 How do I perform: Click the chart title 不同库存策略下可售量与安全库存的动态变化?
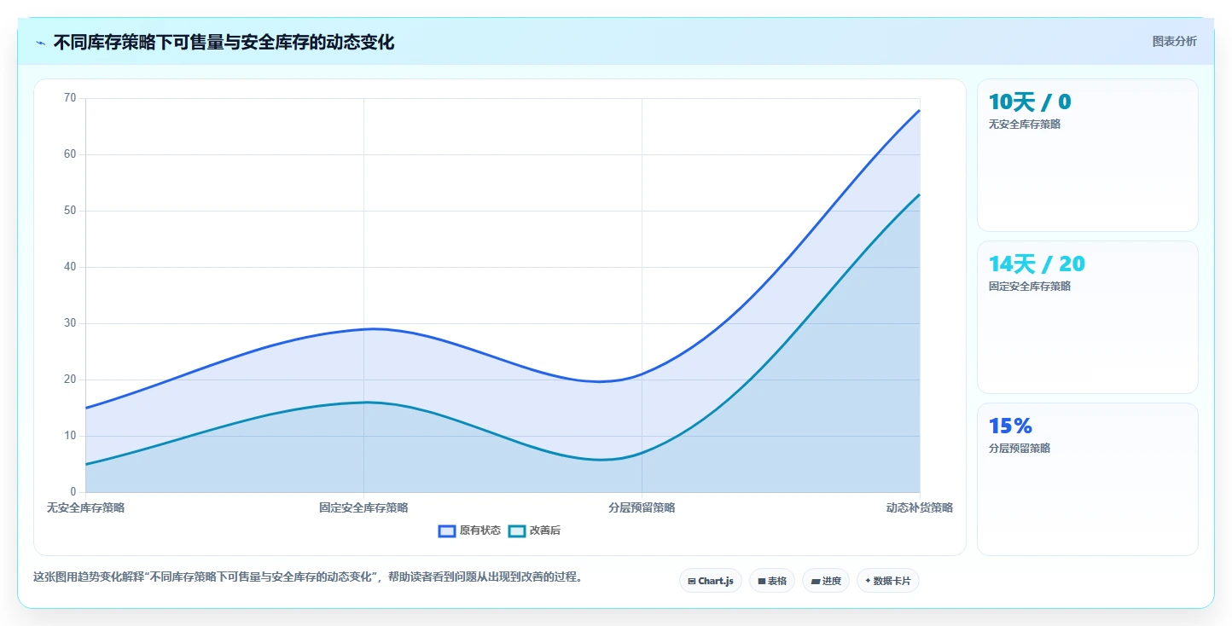[x=224, y=42]
